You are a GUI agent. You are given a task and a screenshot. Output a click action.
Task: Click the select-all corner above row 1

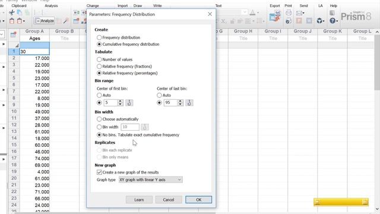click(x=14, y=45)
